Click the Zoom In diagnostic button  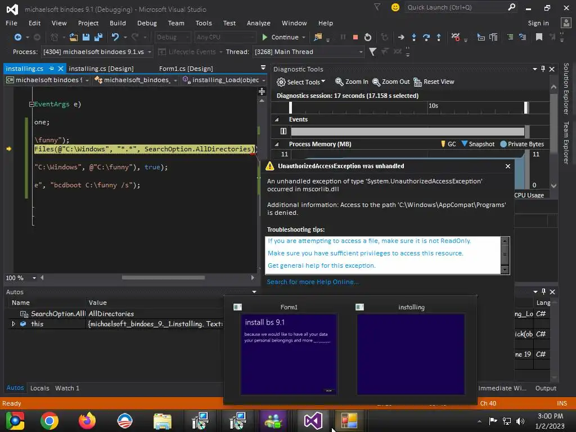point(352,82)
